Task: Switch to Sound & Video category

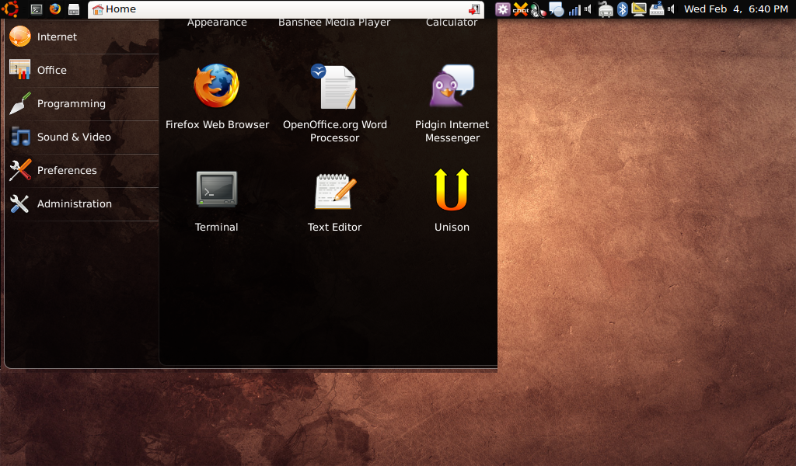Action: click(74, 137)
